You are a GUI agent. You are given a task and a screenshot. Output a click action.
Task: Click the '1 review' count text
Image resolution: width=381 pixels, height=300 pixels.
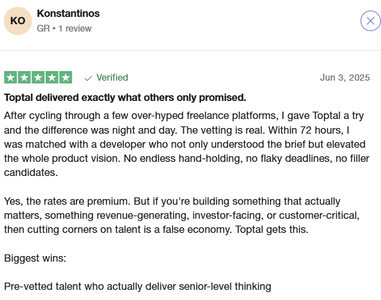[x=75, y=28]
